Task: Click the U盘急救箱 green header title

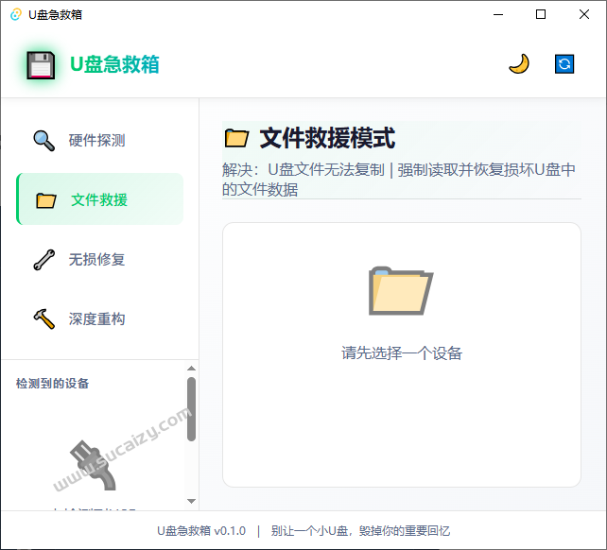Action: 114,64
